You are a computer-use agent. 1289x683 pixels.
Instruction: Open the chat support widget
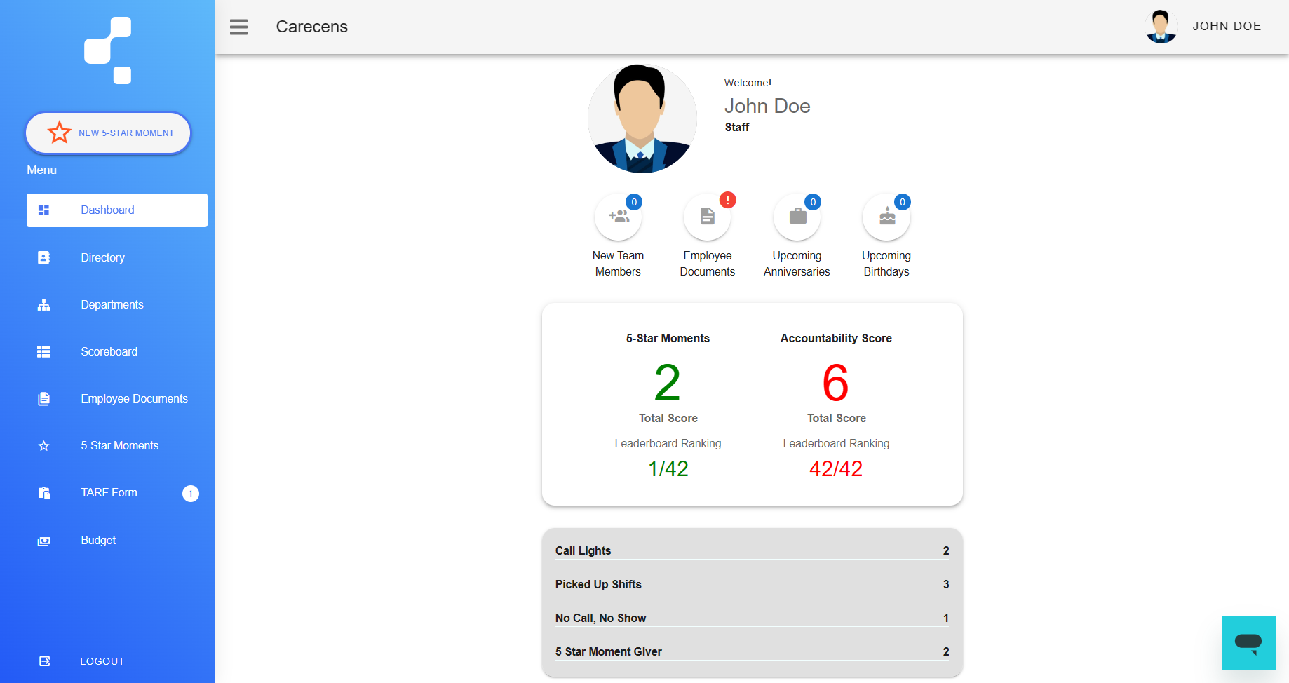pyautogui.click(x=1248, y=642)
